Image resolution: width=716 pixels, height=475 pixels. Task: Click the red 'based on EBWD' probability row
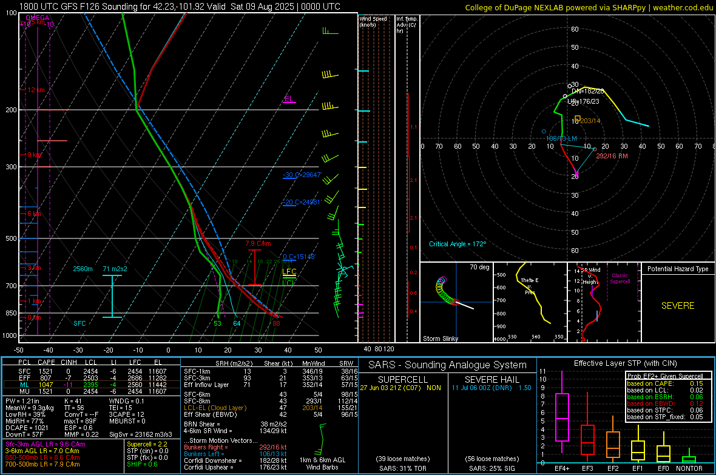pyautogui.click(x=665, y=403)
